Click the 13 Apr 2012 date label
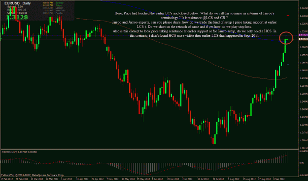The image size is (308, 181). point(82,179)
